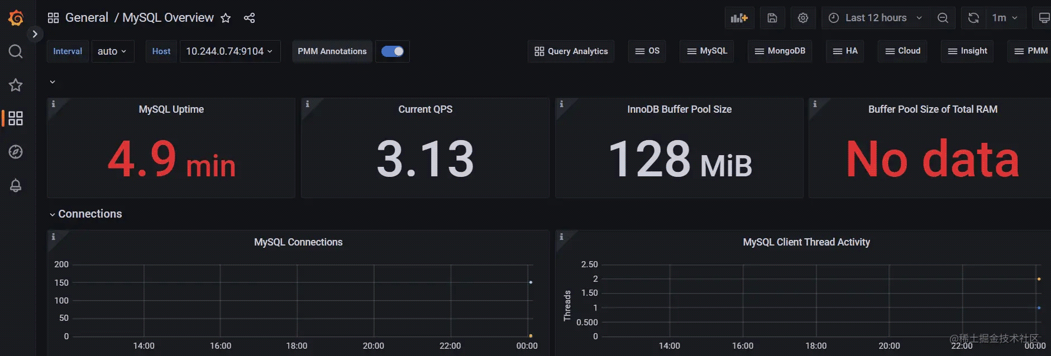This screenshot has height=356, width=1051.
Task: Open the Interval auto dropdown
Action: pos(112,51)
